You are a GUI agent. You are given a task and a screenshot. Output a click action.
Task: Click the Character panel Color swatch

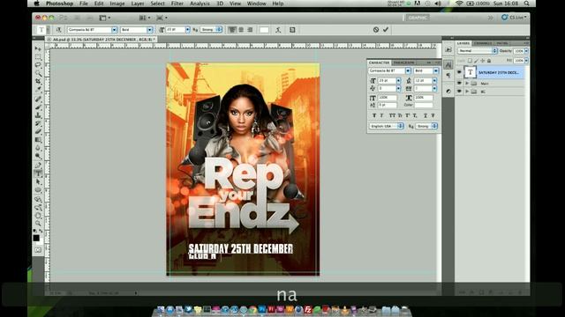pos(424,105)
